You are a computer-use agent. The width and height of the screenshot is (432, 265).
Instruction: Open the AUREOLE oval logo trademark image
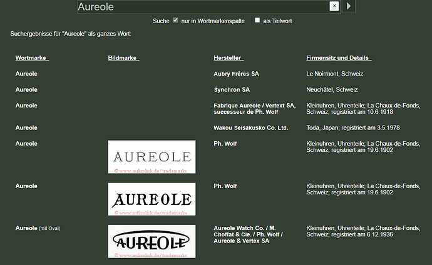(152, 241)
